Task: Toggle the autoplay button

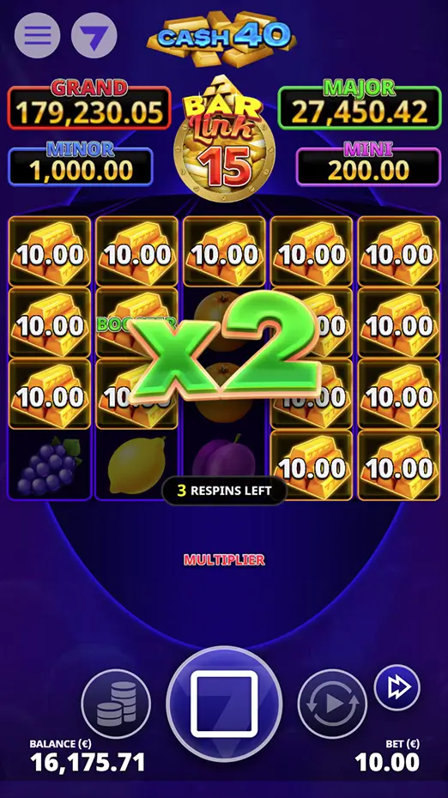Action: click(x=332, y=704)
